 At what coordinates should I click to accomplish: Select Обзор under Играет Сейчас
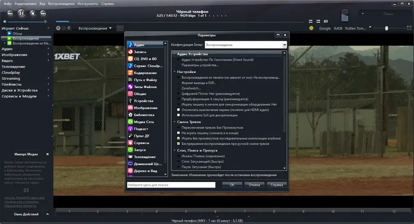[18, 34]
